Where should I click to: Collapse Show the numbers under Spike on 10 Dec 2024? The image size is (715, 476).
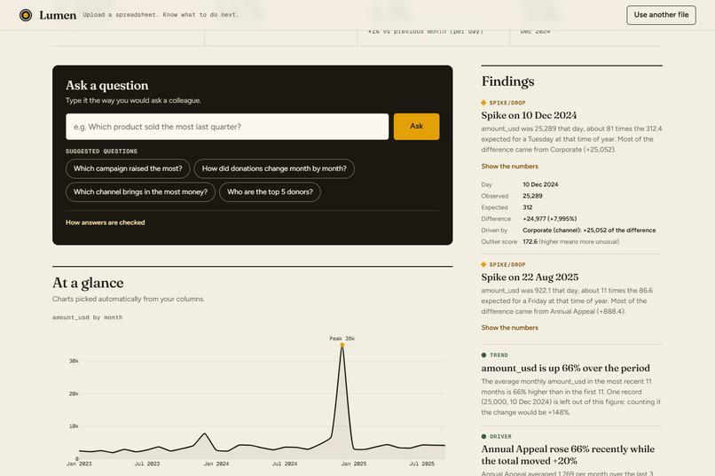pos(509,167)
